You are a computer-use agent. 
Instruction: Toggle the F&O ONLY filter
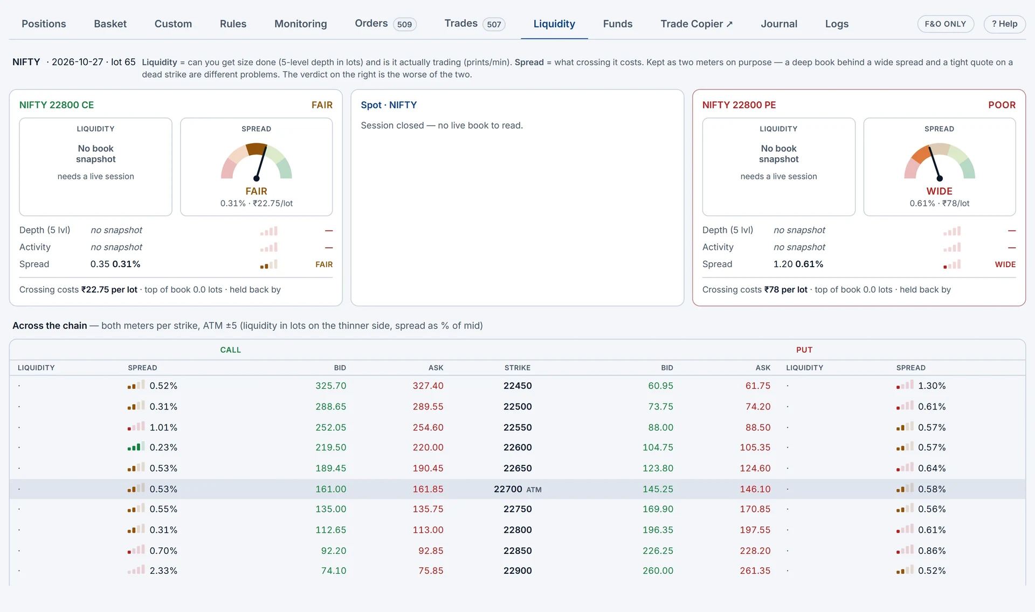946,24
